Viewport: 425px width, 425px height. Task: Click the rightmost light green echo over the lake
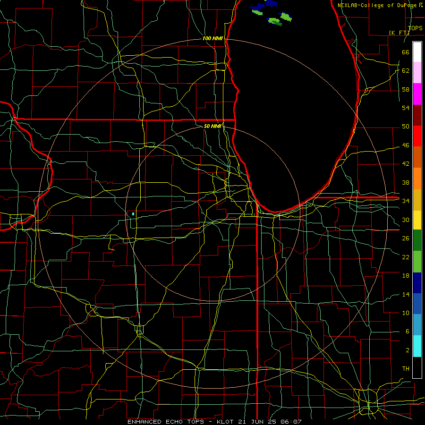tap(286, 17)
